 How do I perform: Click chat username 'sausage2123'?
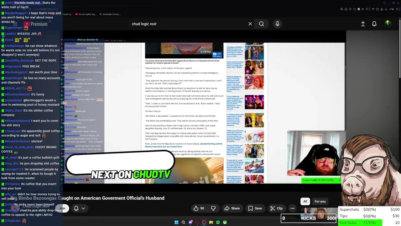14,169
